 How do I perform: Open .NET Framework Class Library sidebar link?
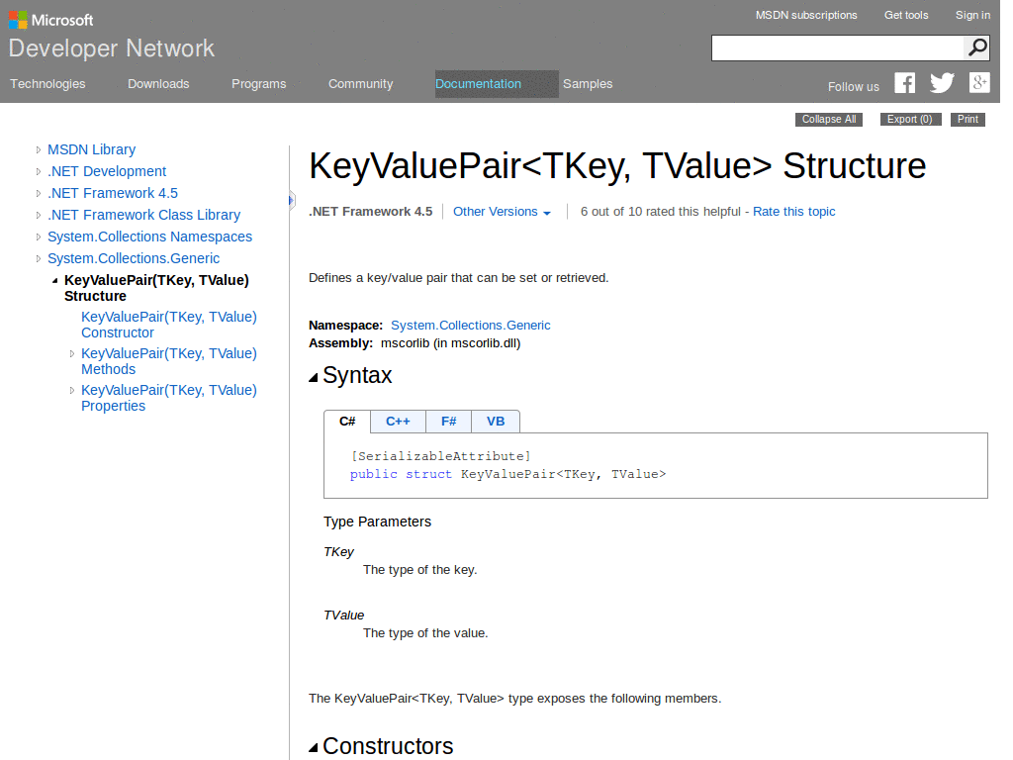click(x=143, y=215)
